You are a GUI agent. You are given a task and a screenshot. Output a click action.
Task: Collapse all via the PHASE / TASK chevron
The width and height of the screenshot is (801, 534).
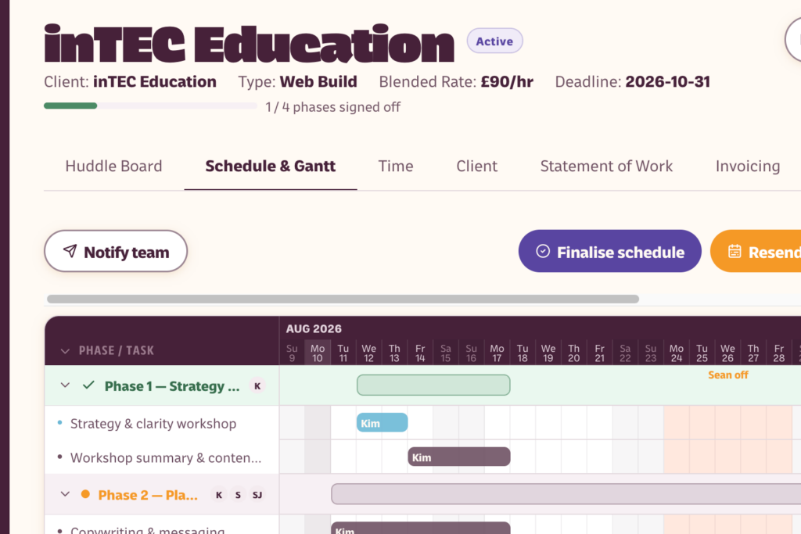[65, 351]
